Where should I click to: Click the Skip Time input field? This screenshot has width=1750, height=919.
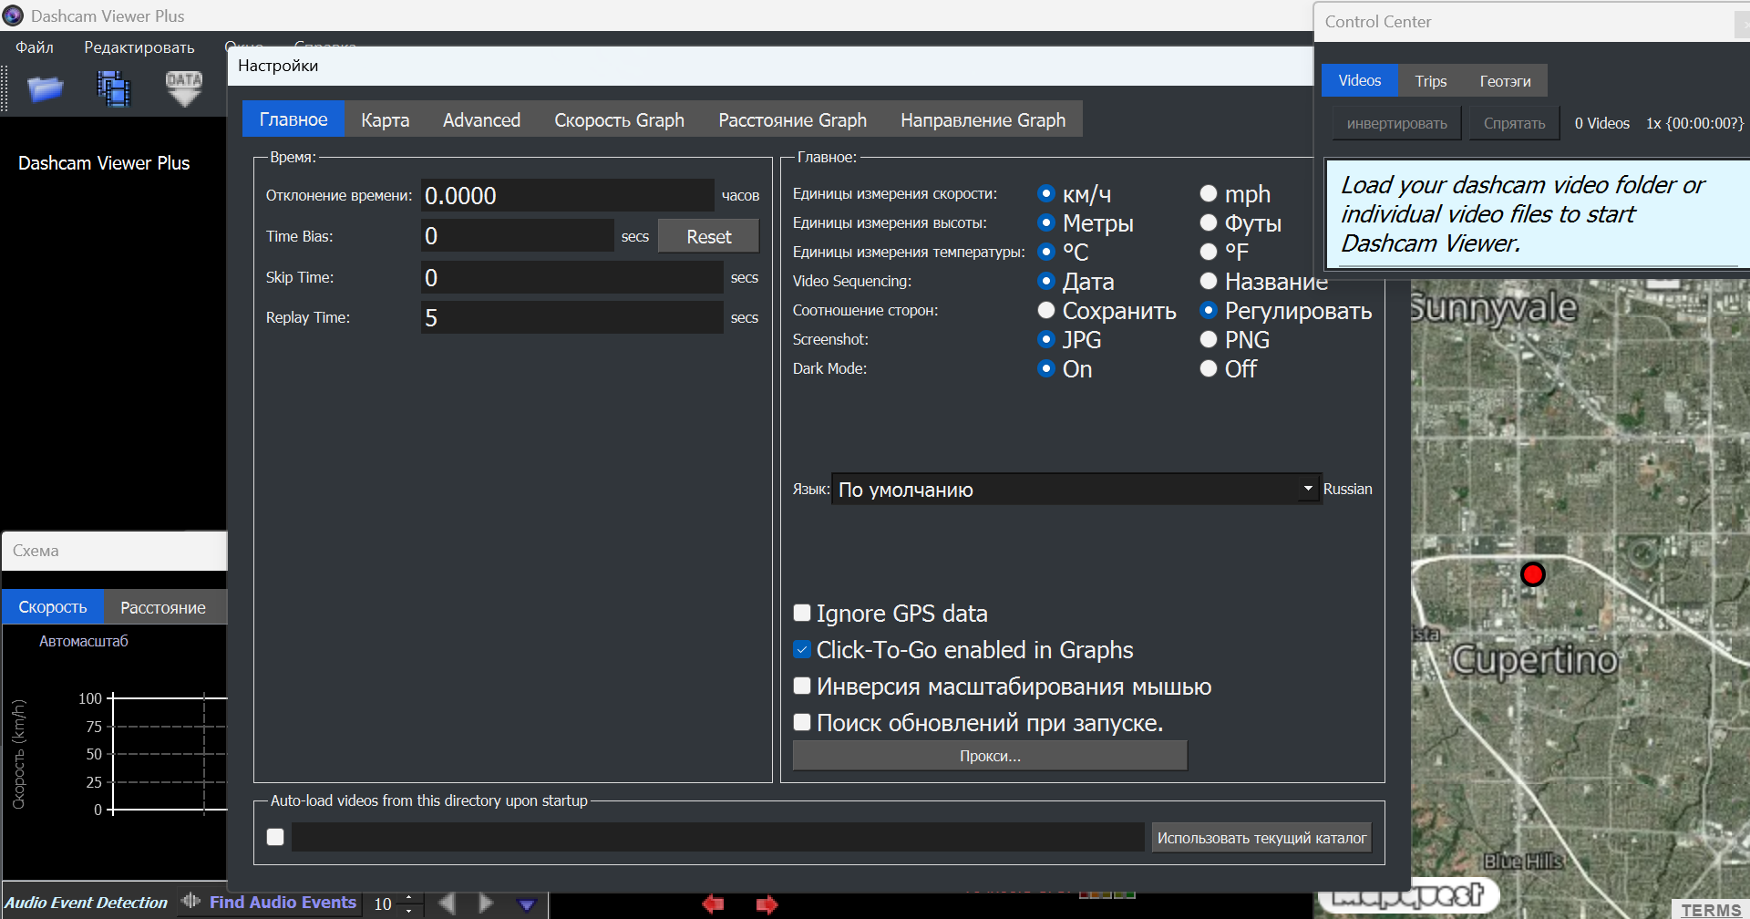tap(571, 277)
